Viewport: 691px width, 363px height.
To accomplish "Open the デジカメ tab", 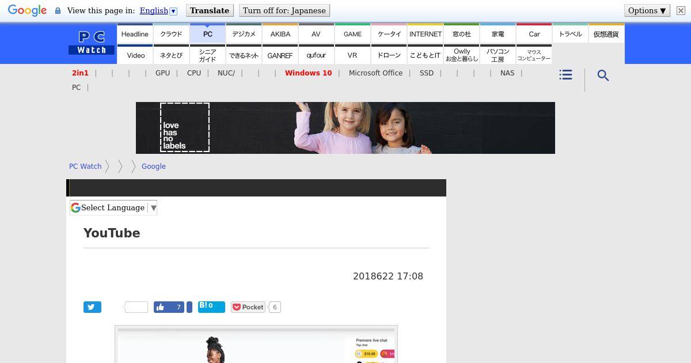I will [244, 34].
